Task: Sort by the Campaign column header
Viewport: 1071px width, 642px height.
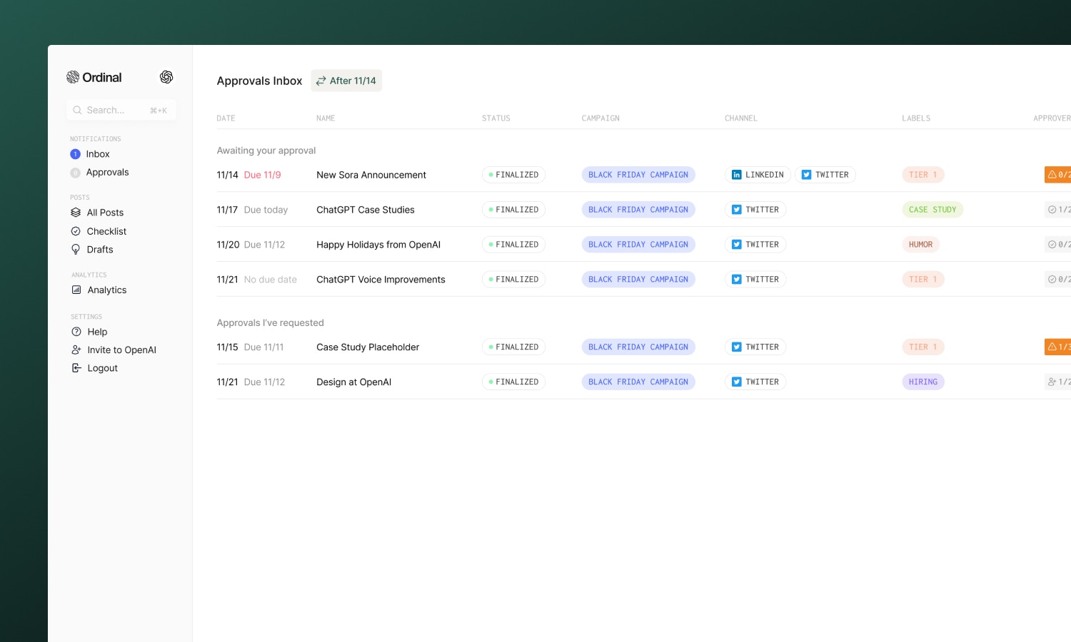Action: [600, 118]
